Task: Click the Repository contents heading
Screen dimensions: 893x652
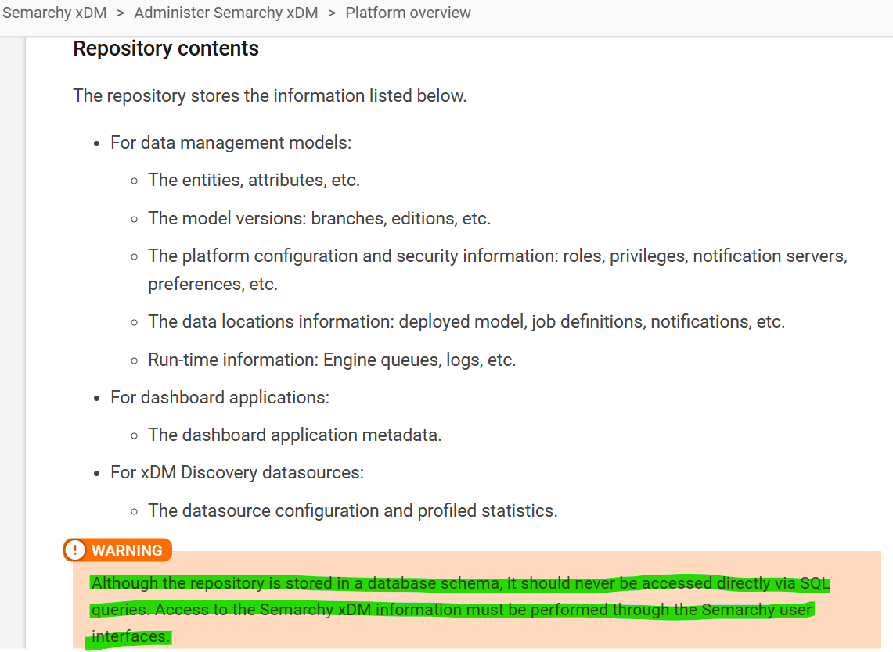Action: coord(166,48)
